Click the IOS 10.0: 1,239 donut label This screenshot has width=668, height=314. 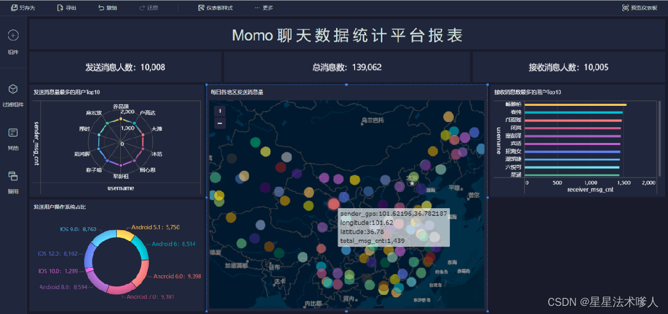click(x=59, y=271)
